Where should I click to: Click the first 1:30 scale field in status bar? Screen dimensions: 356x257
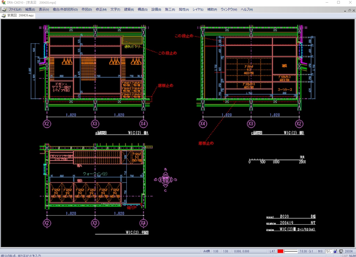coord(216,251)
